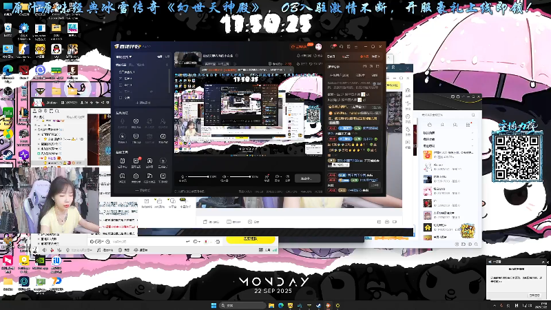
Task: Switch to the first tab of the right chat panel
Action: pyautogui.click(x=331, y=56)
